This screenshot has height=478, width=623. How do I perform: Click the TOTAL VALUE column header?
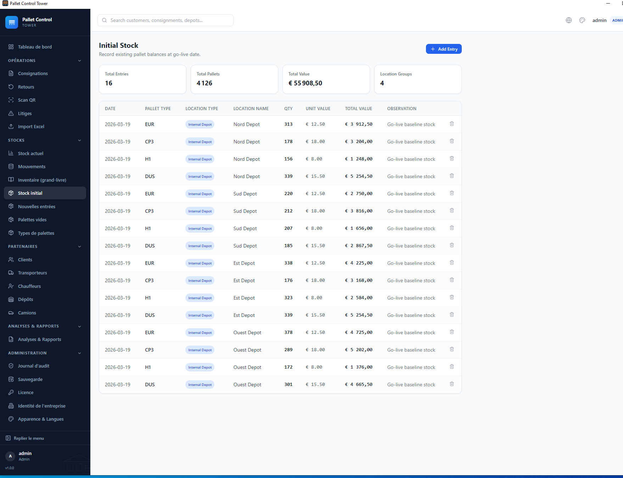359,109
